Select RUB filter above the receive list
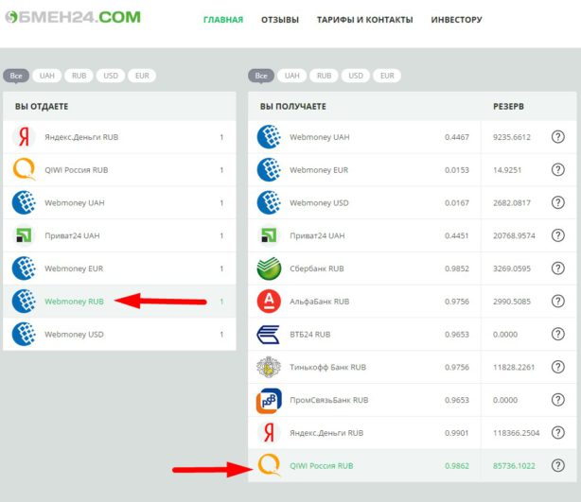The width and height of the screenshot is (581, 502). click(325, 76)
